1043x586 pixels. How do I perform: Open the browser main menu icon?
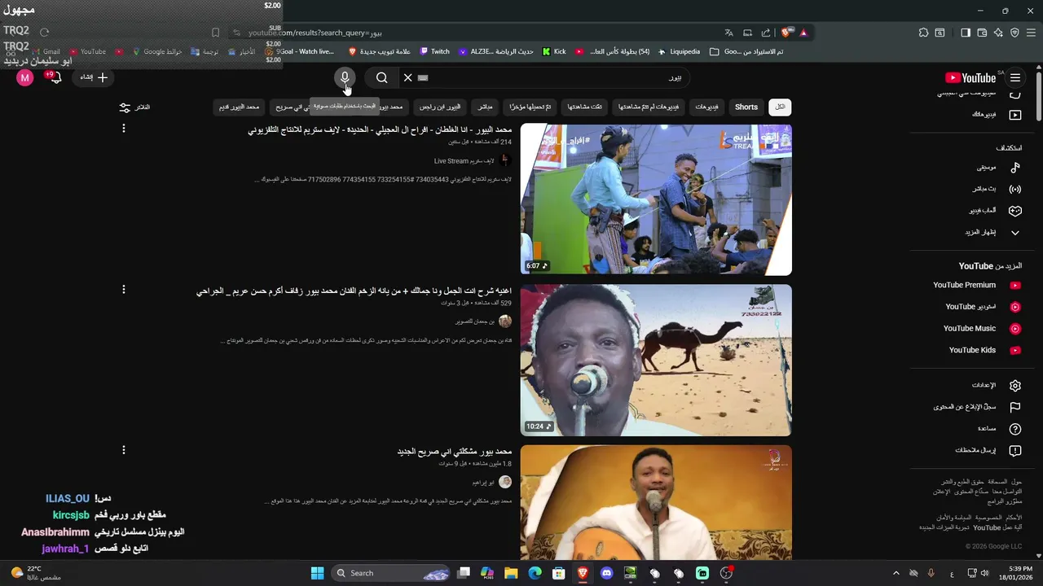coord(1031,33)
